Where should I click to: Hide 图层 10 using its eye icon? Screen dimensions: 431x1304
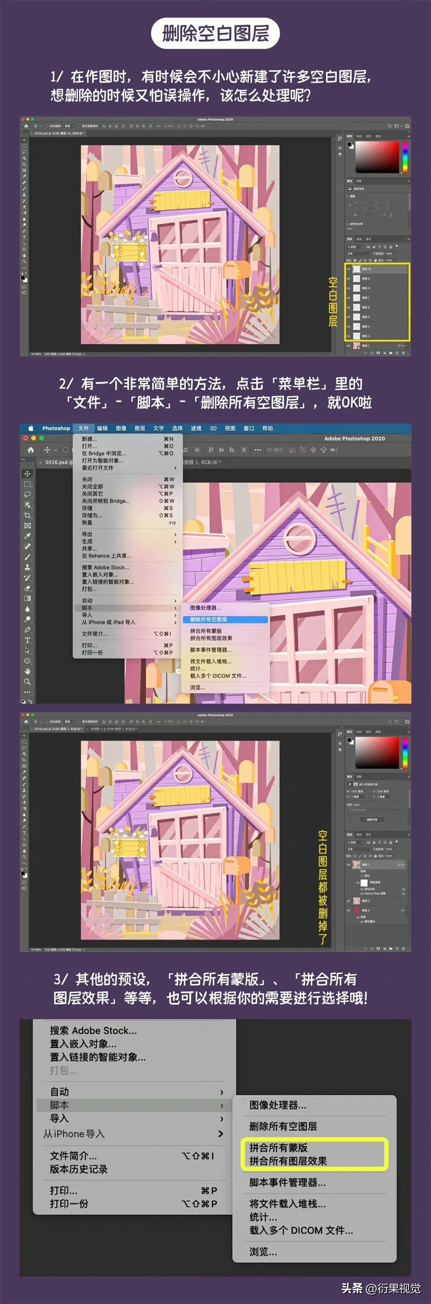point(349,269)
